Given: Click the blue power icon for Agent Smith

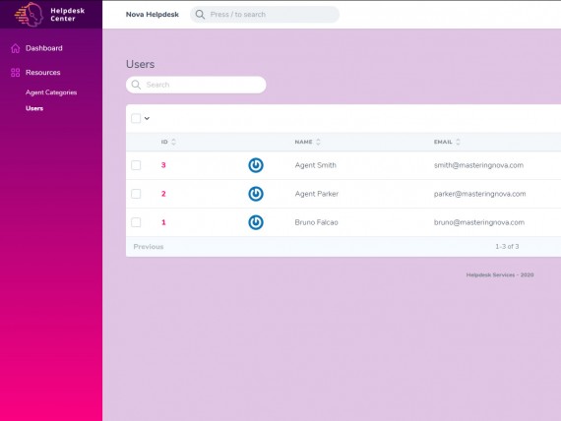Looking at the screenshot, I should tap(256, 165).
